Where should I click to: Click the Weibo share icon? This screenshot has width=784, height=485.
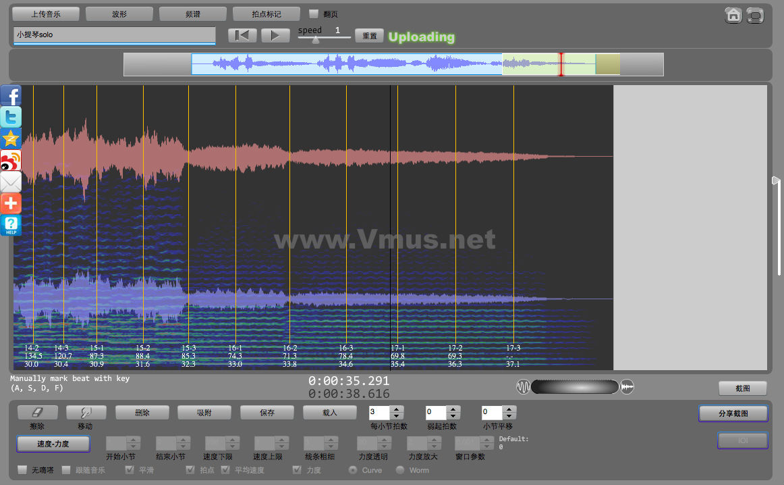[11, 160]
